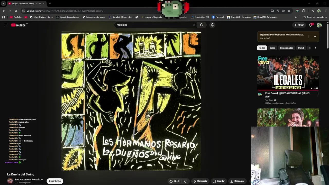Go to the YouTube home logo
The height and width of the screenshot is (185, 329).
(x=18, y=25)
